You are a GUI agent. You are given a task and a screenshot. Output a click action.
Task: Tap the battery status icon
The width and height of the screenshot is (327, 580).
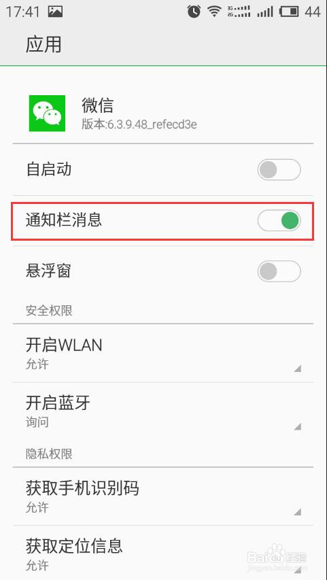(x=290, y=12)
